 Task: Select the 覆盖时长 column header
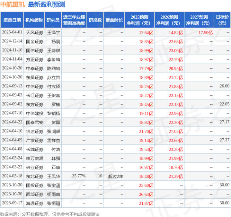[114, 20]
